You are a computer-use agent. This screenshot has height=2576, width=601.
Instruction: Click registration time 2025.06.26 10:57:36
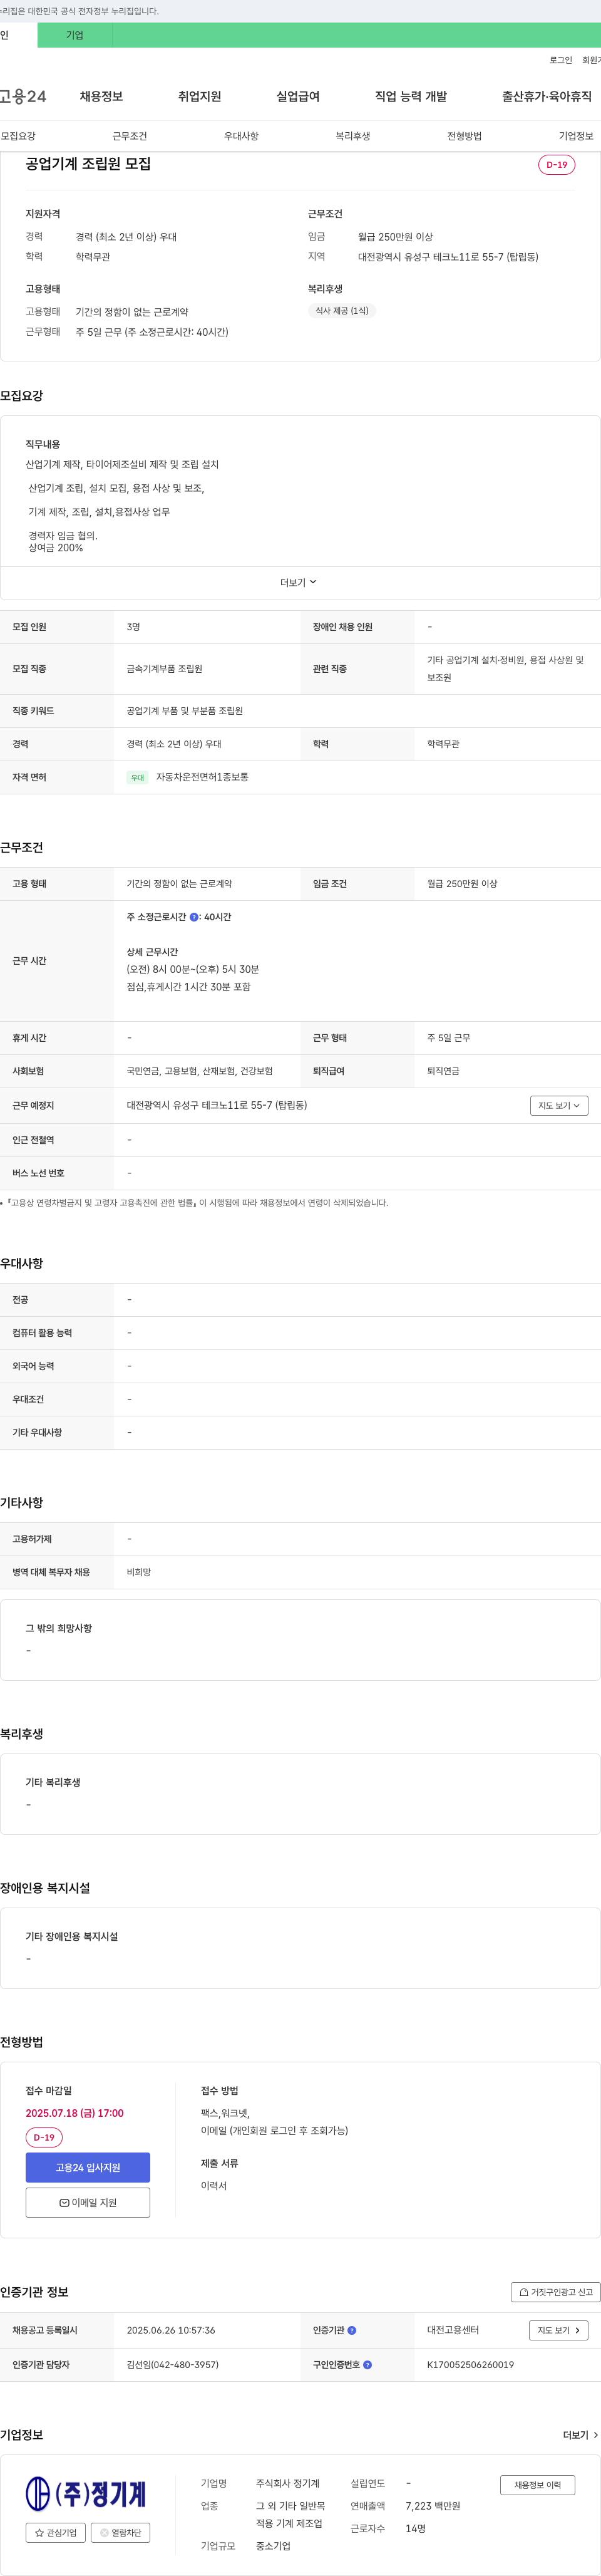[x=170, y=2330]
